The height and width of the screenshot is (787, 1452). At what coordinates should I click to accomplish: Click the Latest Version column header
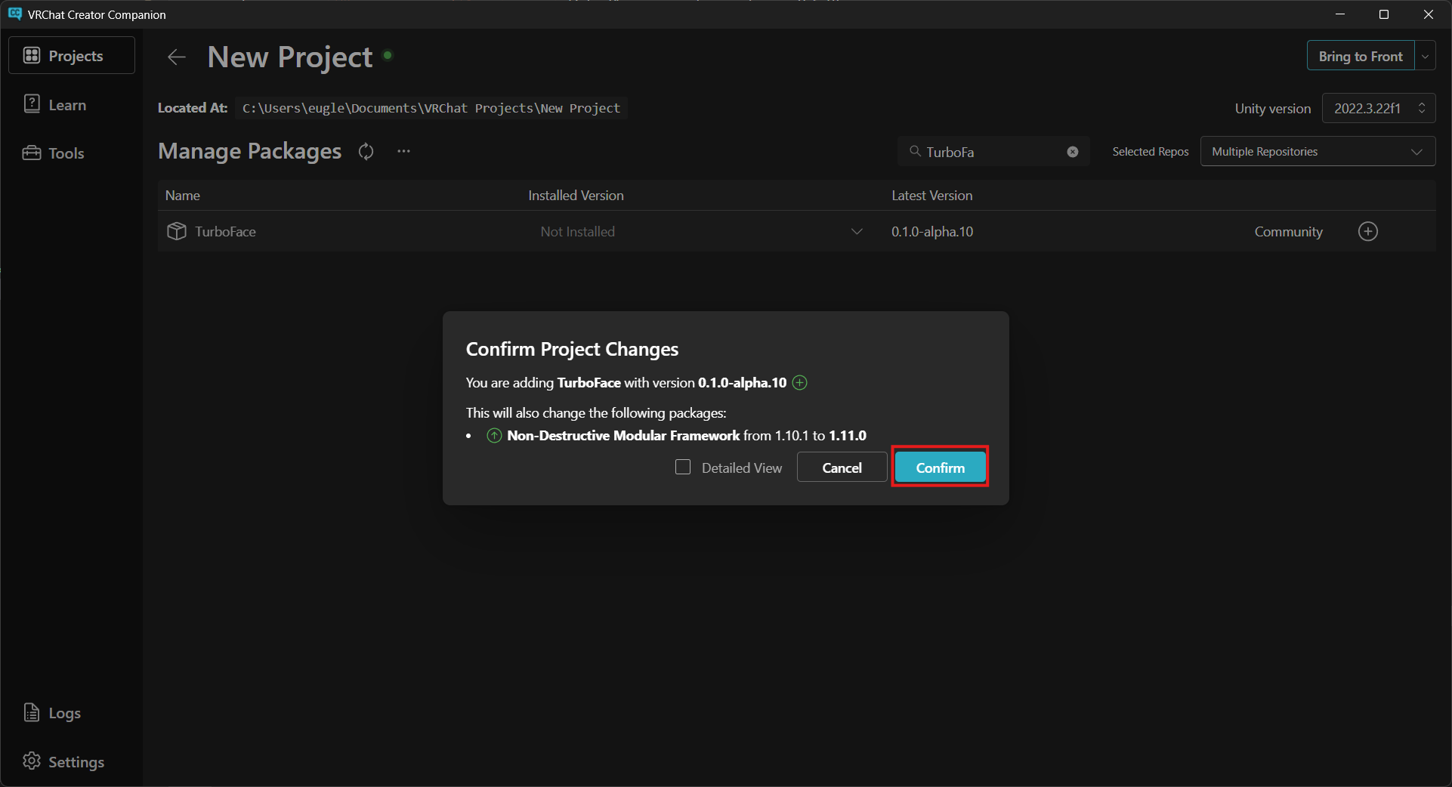[931, 196]
